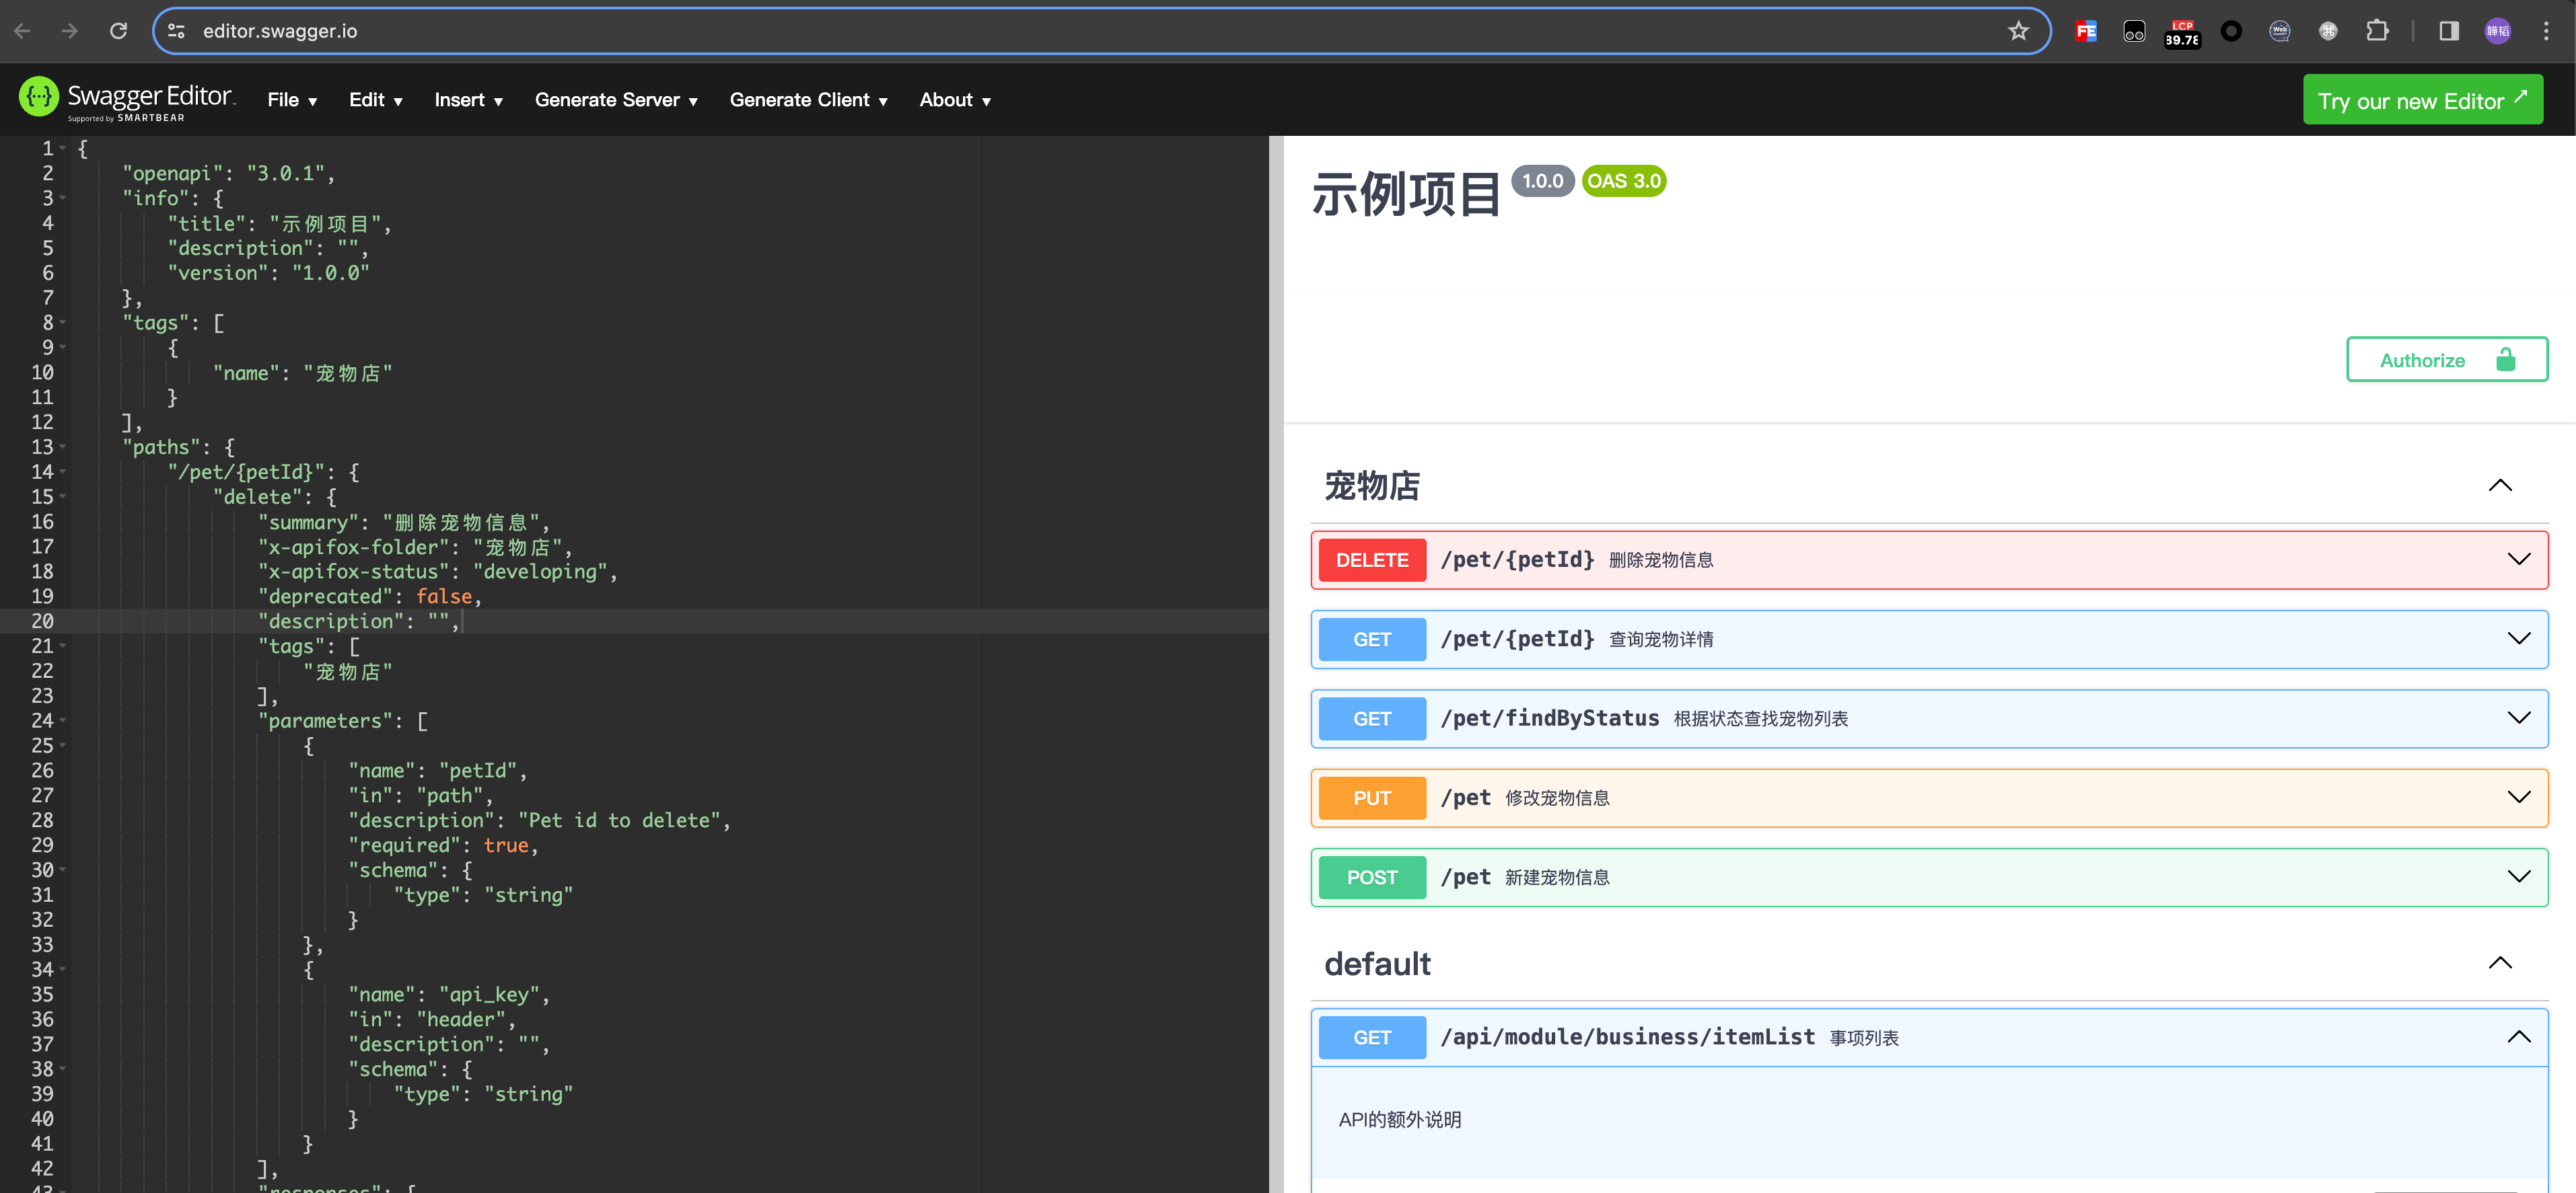Expand POST /pet 新建宠物信息 chevron
Viewport: 2576px width, 1193px height.
[x=2518, y=876]
